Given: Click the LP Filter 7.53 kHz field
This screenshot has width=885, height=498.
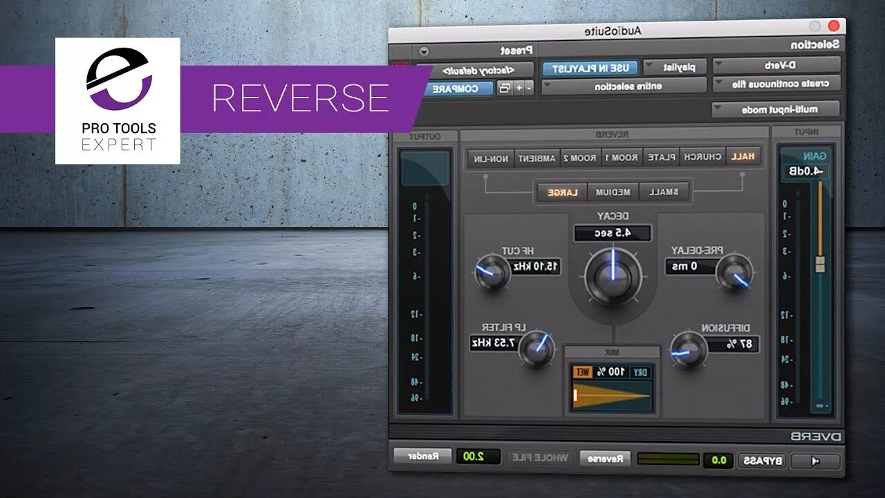Looking at the screenshot, I should pos(494,343).
